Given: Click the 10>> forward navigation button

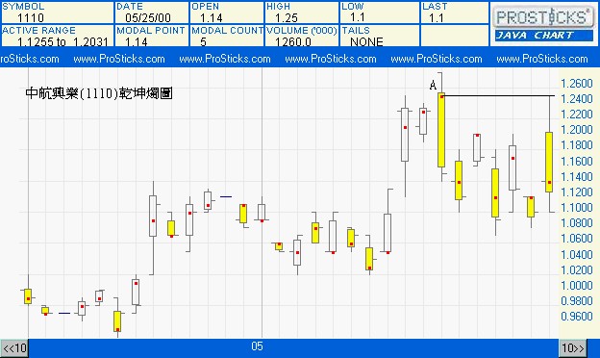Looking at the screenshot, I should point(572,348).
